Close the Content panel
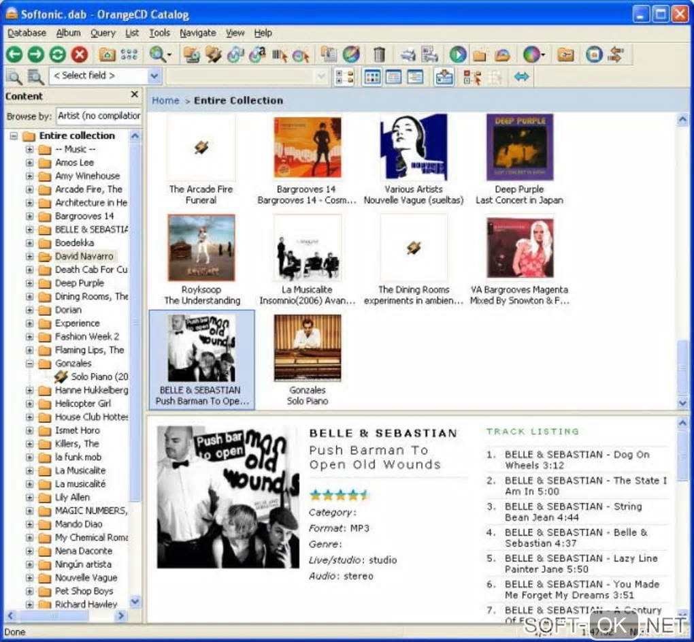The width and height of the screenshot is (694, 642). click(135, 95)
